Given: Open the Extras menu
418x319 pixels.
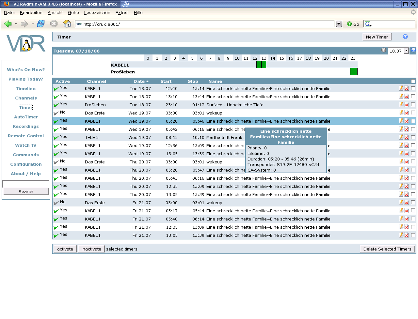Looking at the screenshot, I should click(x=122, y=12).
